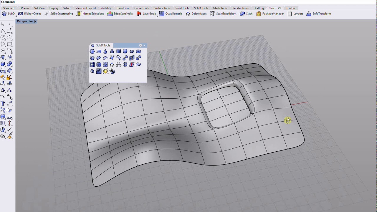
Task: Switch to the Transform tab
Action: click(x=123, y=8)
